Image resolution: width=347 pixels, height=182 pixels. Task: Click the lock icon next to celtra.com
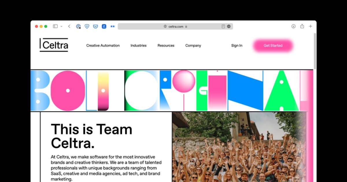[x=186, y=26]
